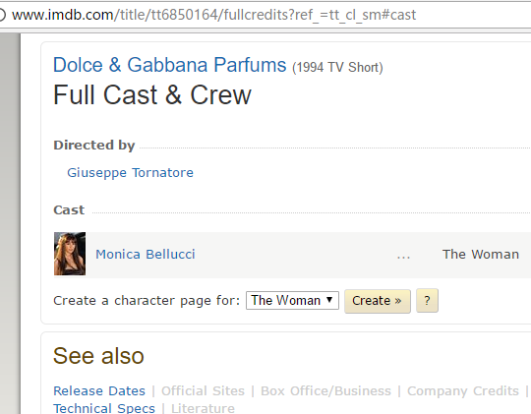The height and width of the screenshot is (414, 531).
Task: Click the site info icon in address bar
Action: pyautogui.click(x=2, y=15)
